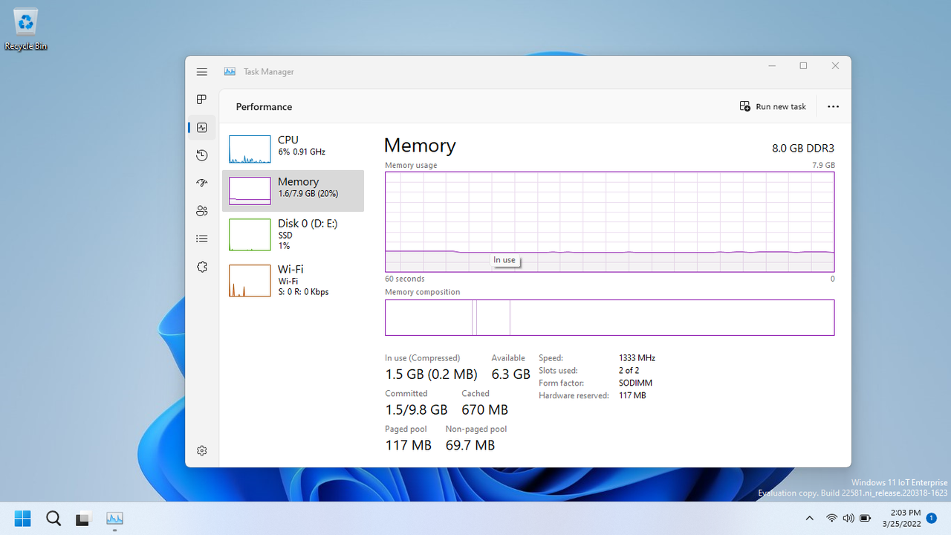
Task: Click the Speed value 1333 MHz
Action: tap(637, 358)
